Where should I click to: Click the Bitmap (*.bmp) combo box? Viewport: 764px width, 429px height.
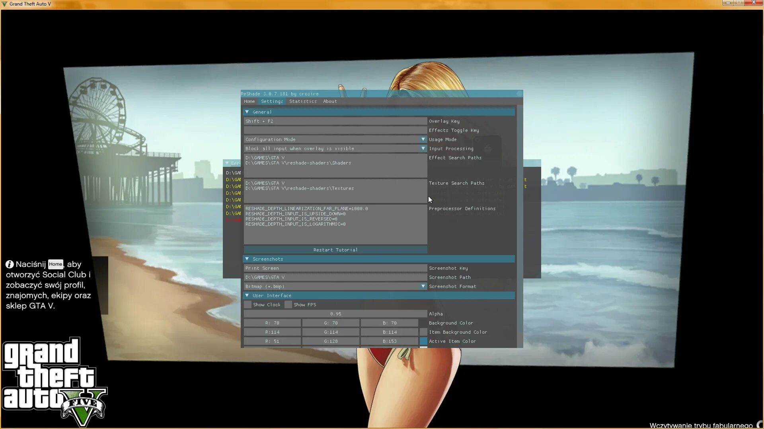335,286
